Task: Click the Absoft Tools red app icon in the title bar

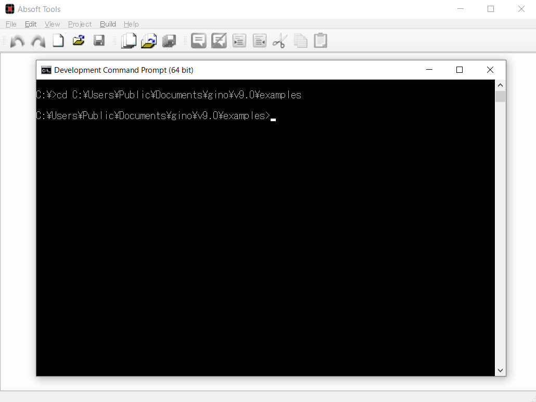Action: click(10, 9)
